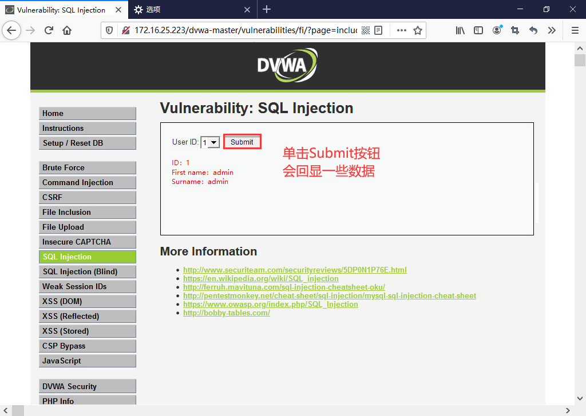Open File Upload in sidebar
586x416 pixels.
88,227
